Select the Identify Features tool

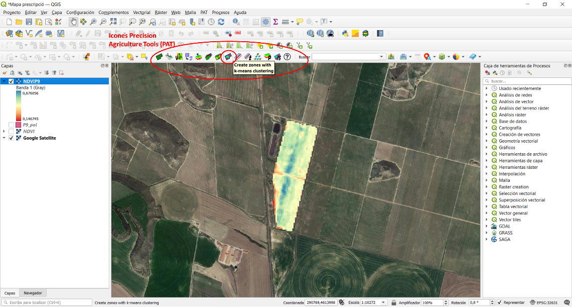click(x=236, y=22)
